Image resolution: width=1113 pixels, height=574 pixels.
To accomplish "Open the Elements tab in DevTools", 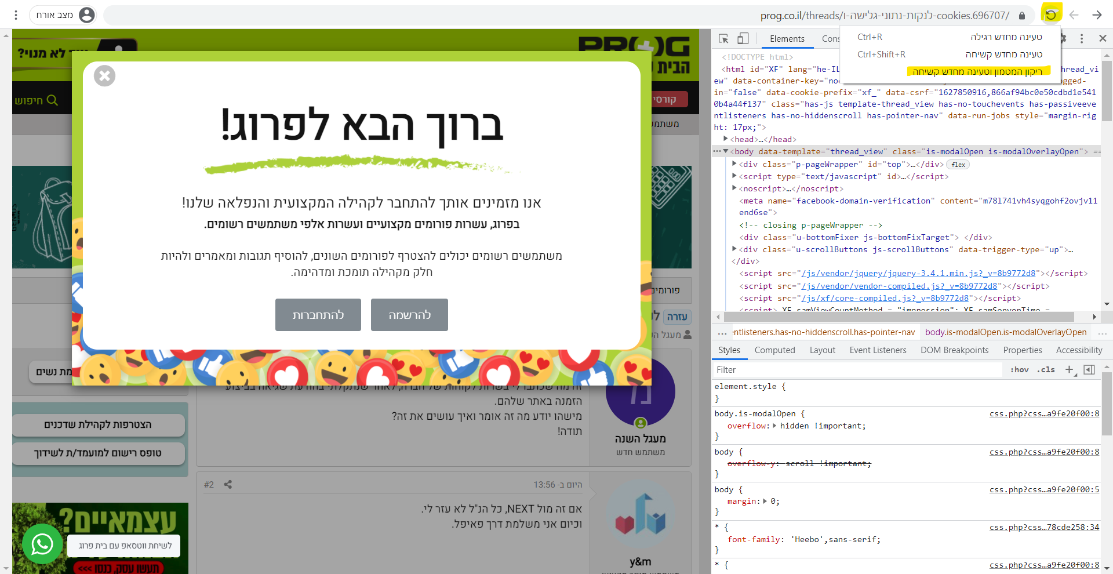I will point(787,39).
